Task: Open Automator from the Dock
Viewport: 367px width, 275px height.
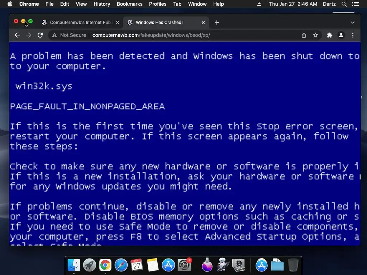Action: (x=223, y=265)
